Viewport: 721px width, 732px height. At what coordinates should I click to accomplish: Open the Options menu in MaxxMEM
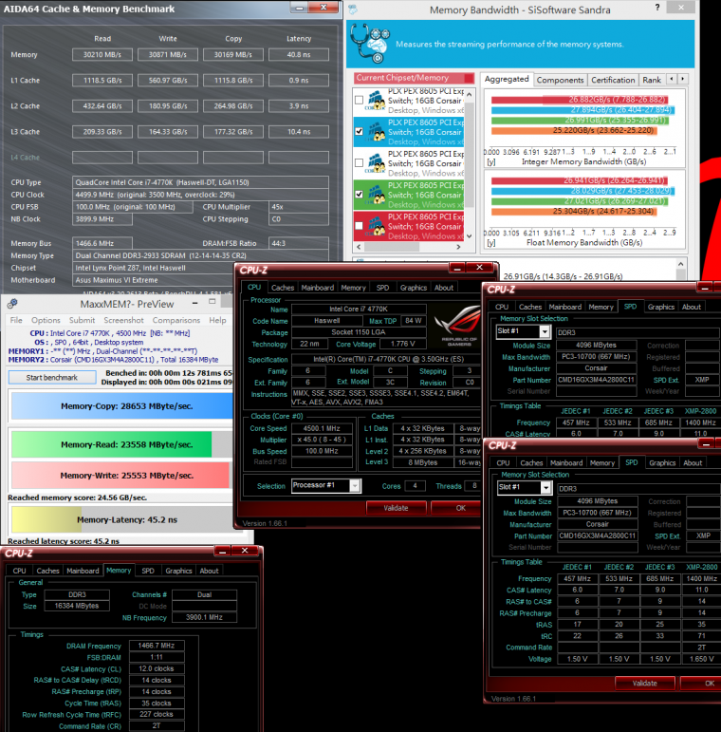46,320
